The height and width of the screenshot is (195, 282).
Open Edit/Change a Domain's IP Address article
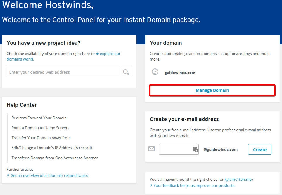[52, 148]
